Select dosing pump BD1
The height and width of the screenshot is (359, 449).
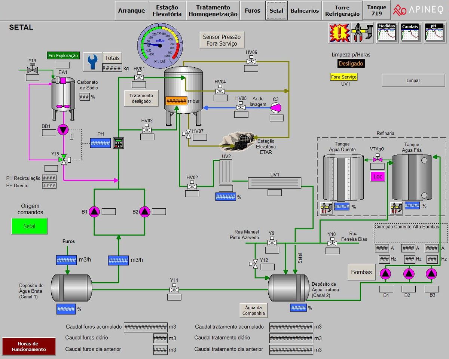click(x=63, y=130)
